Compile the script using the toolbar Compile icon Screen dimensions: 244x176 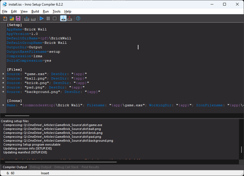(27, 19)
